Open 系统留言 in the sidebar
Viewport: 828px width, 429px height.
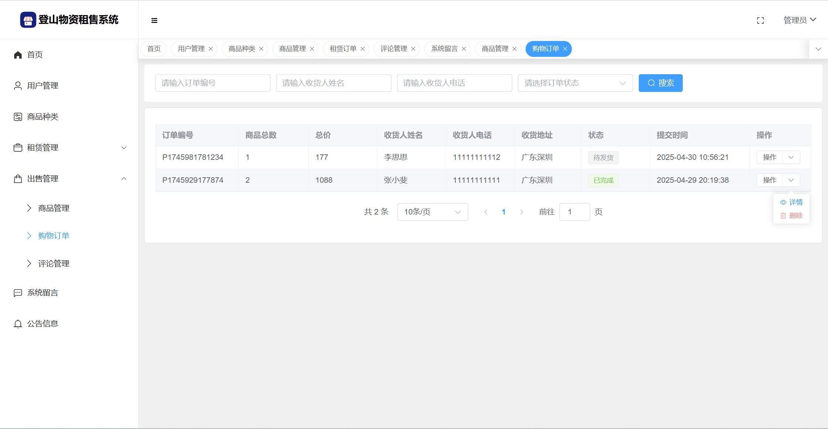tap(43, 293)
